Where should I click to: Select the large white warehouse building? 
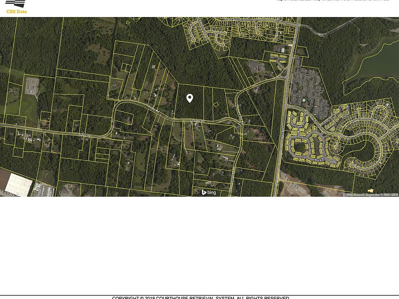point(18,184)
